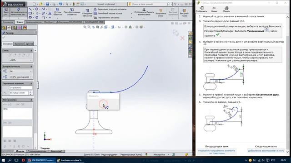The width and height of the screenshot is (291, 163).
Task: Click Rapid Sketch (Быстрый эскиз)
Action: [x=184, y=13]
